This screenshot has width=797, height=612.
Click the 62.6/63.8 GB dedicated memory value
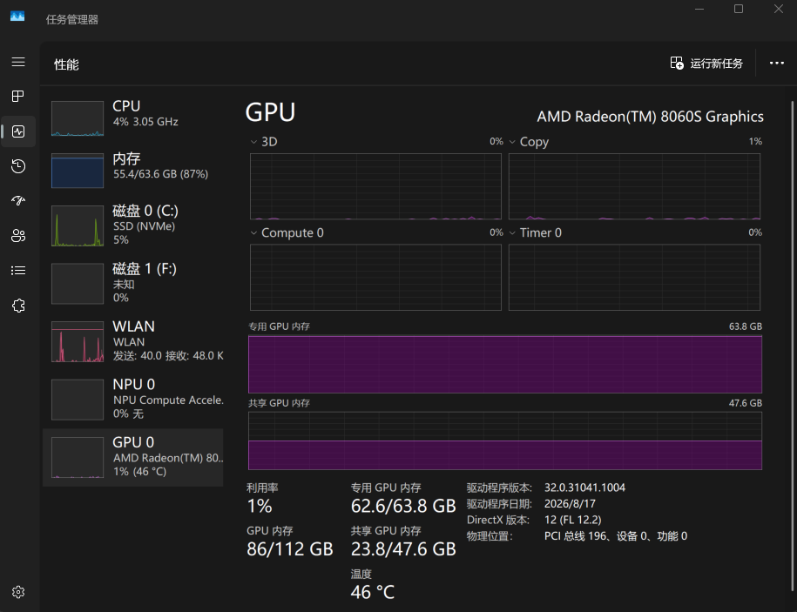tap(403, 506)
